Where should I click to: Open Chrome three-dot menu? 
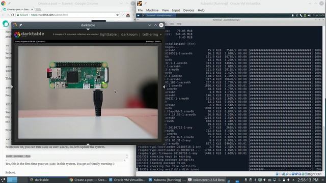pos(133,15)
